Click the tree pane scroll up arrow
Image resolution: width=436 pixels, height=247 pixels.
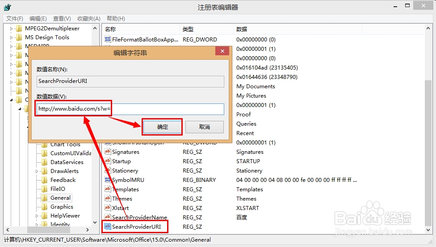click(x=95, y=28)
